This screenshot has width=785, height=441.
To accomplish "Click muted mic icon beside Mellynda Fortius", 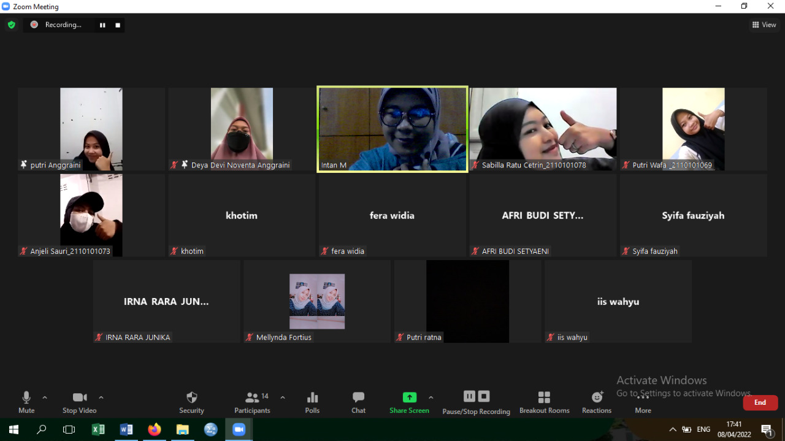I will (250, 337).
